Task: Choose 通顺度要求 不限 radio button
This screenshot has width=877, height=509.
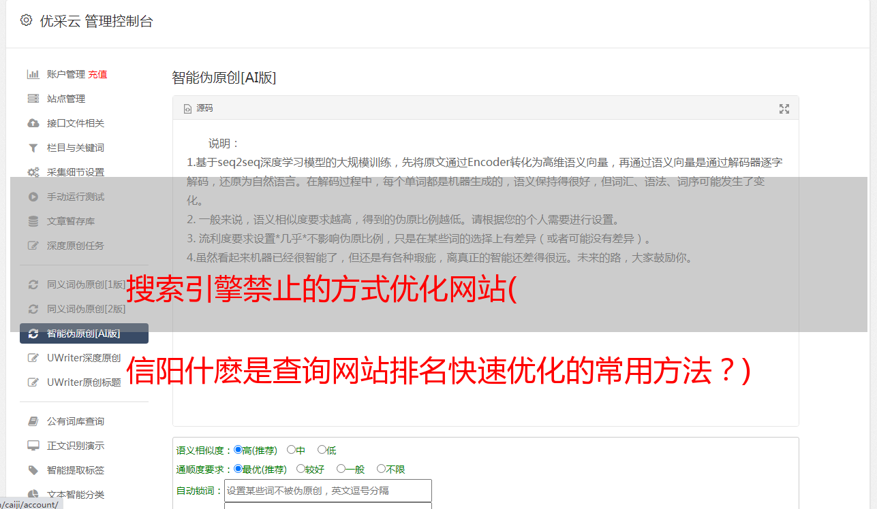Action: point(381,469)
